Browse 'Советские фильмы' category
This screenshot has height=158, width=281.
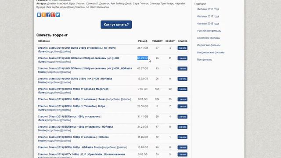coord(208,38)
